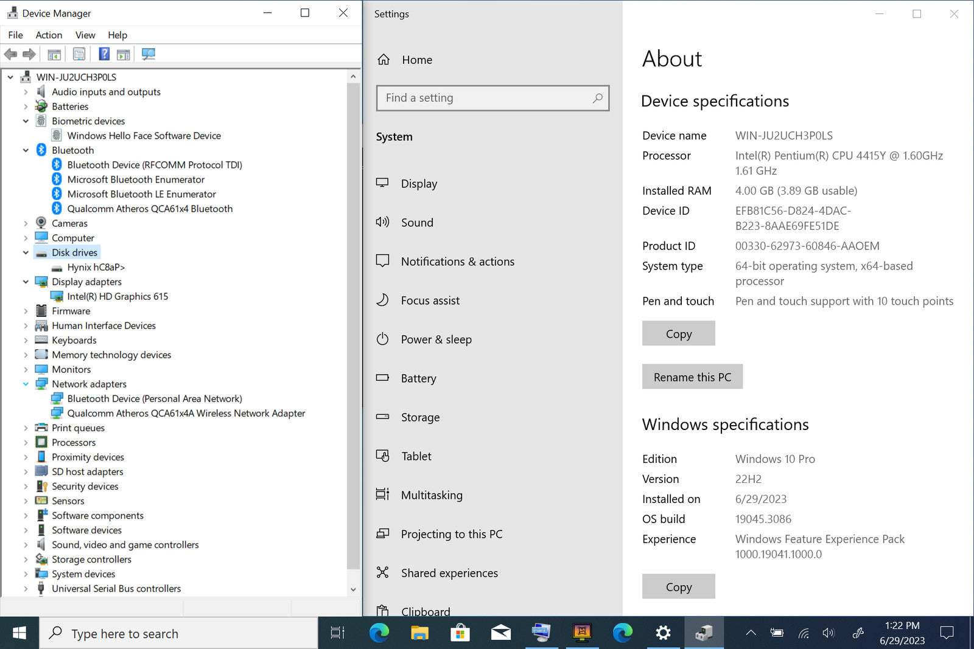
Task: Collapse the Bluetooth category
Action: 26,150
